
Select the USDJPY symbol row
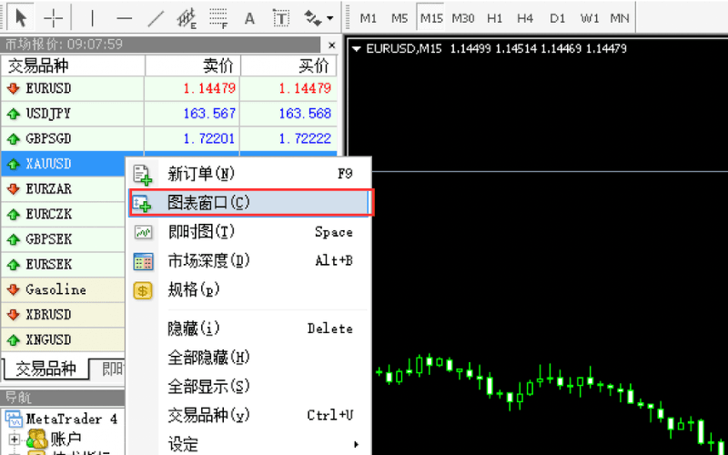(x=168, y=113)
